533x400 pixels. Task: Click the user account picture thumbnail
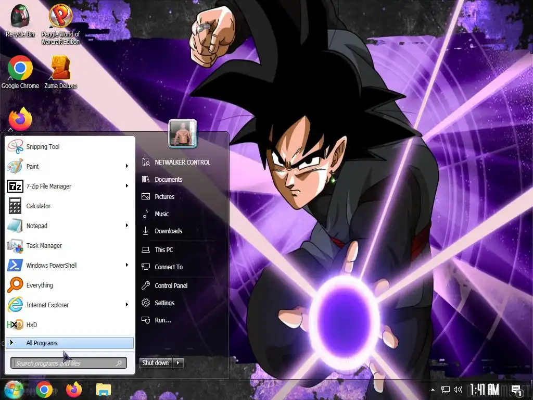tap(183, 134)
